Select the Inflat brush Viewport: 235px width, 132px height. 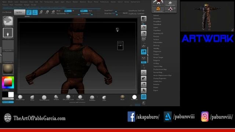click(x=104, y=98)
